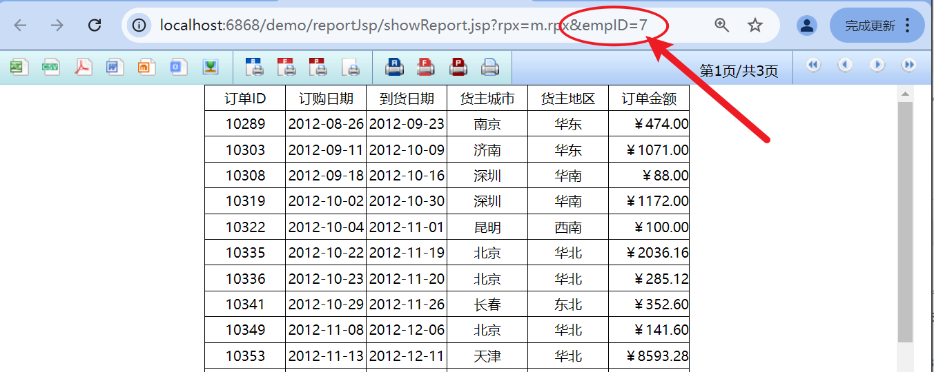Click the page-with-printer icon labeled dark-red P
The height and width of the screenshot is (372, 934).
[318, 67]
